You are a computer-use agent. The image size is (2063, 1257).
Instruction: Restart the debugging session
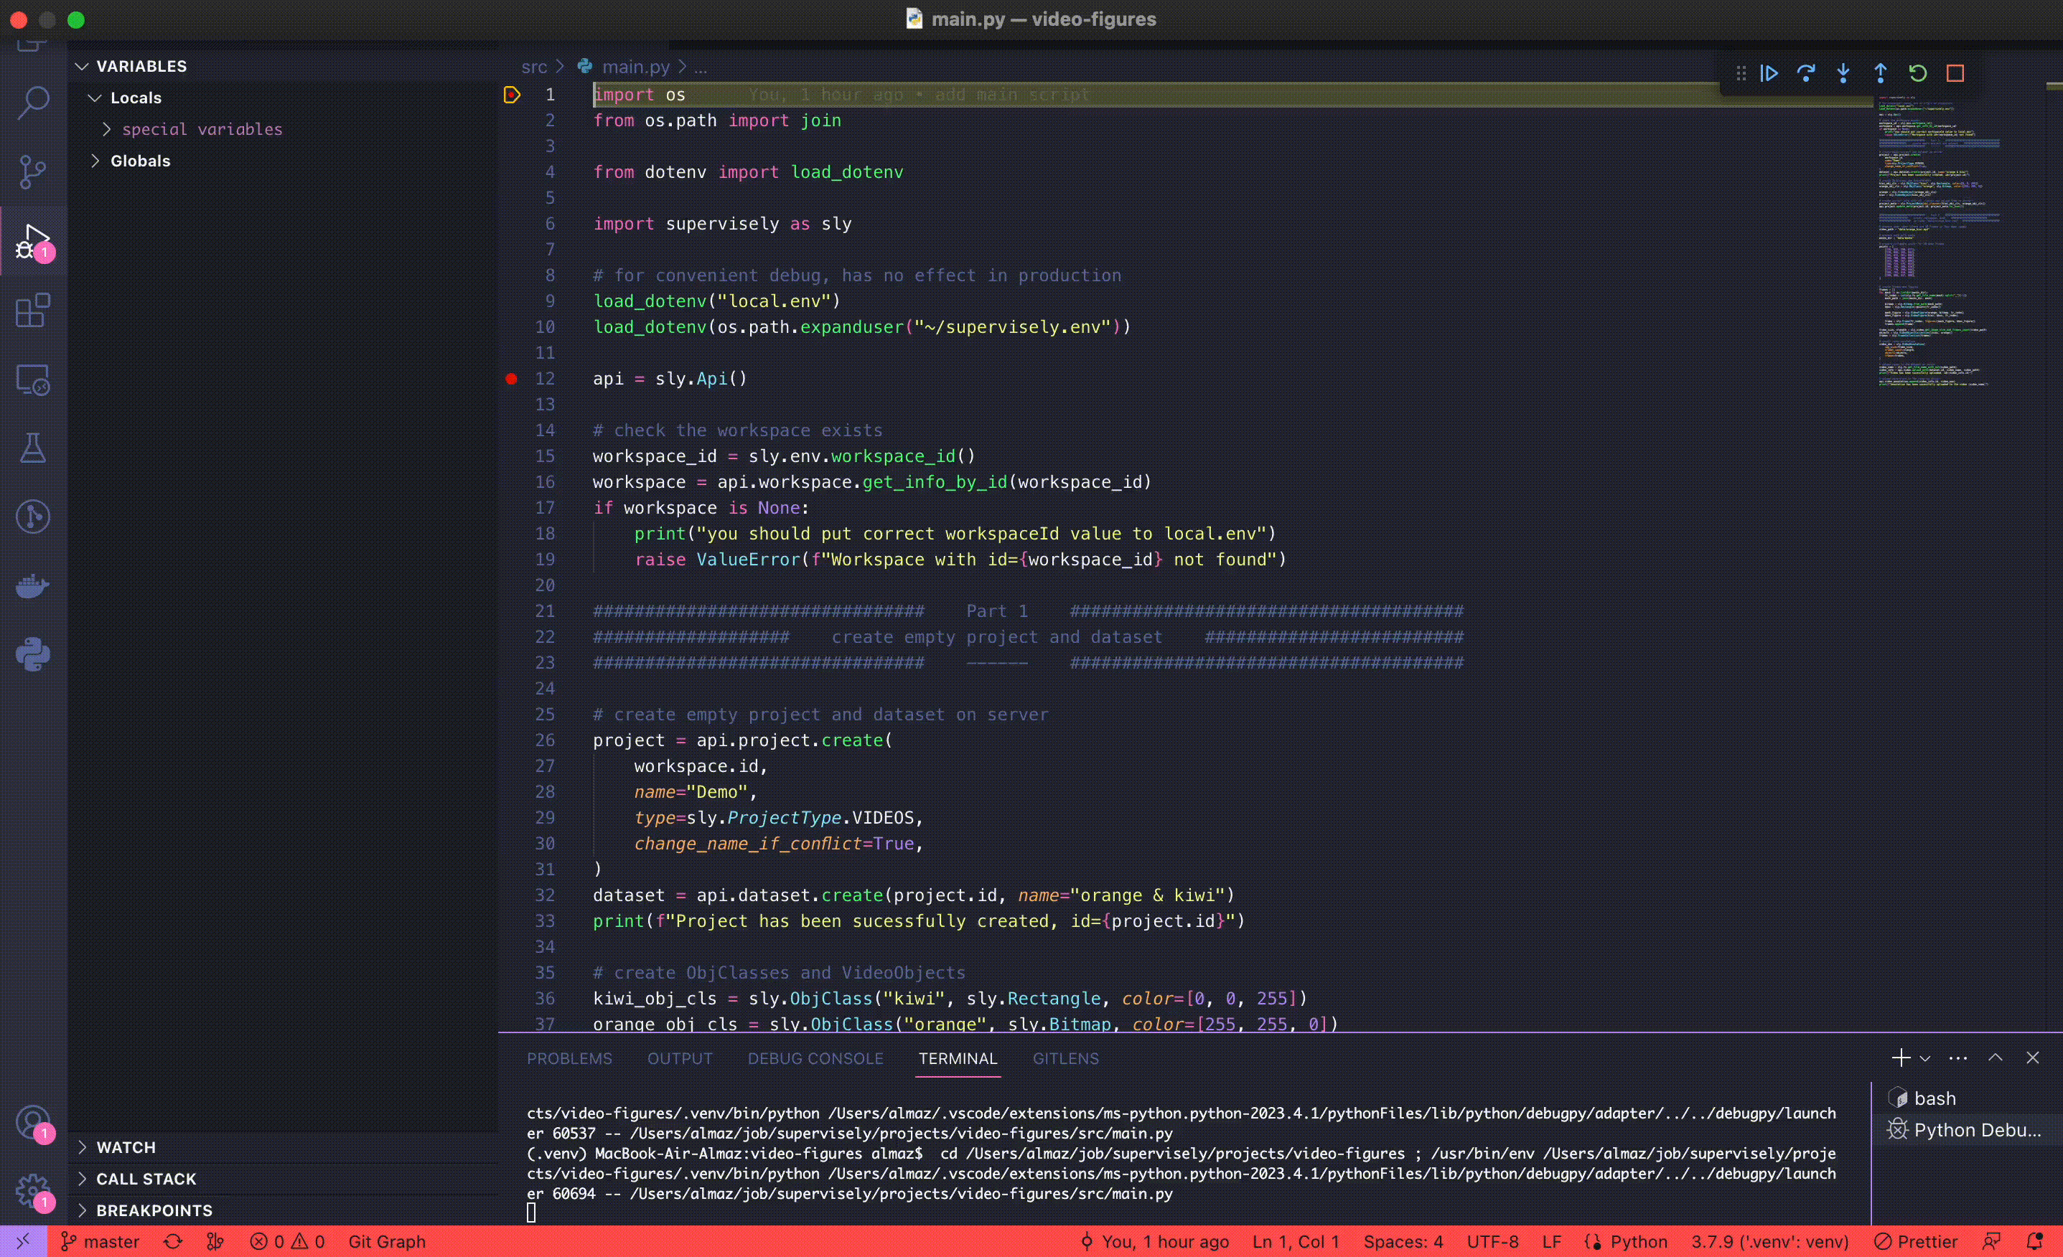click(x=1917, y=74)
